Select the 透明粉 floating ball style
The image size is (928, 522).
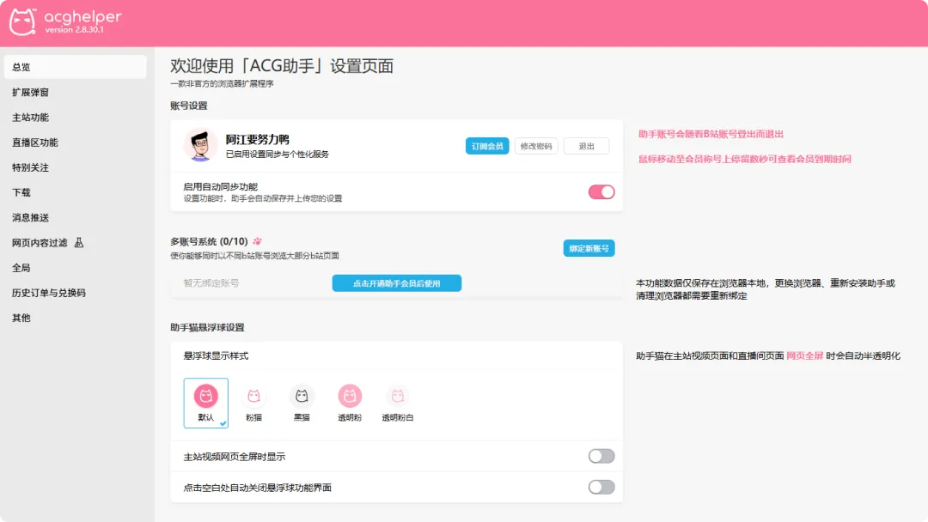pyautogui.click(x=350, y=404)
